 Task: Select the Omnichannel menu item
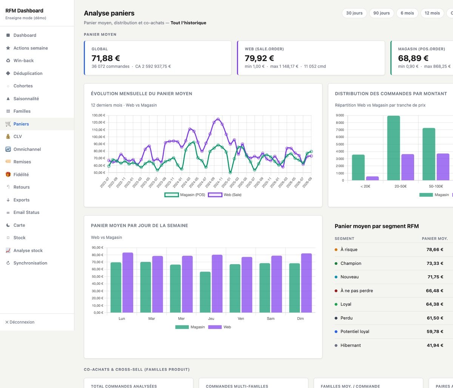click(x=37, y=149)
